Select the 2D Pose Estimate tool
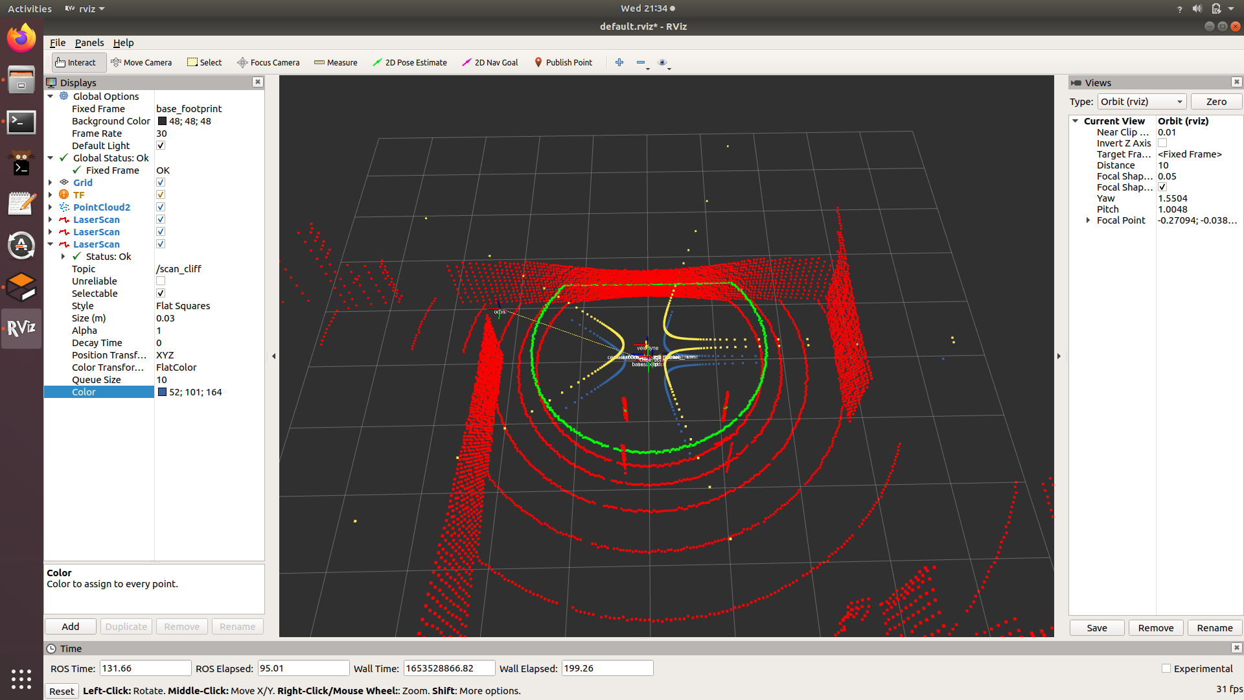 410,62
